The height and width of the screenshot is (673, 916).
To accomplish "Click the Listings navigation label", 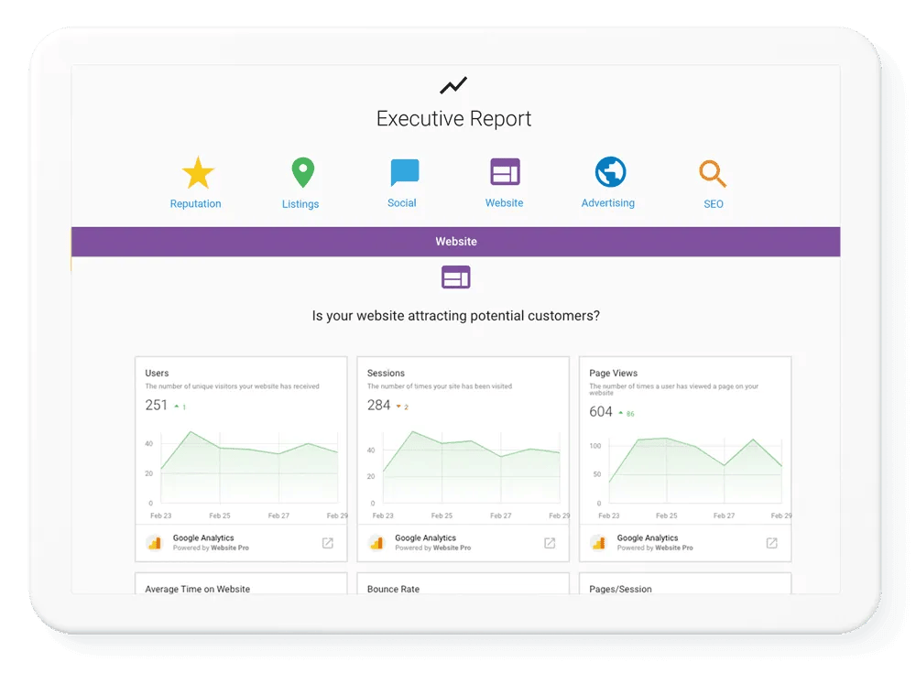I will pyautogui.click(x=300, y=204).
